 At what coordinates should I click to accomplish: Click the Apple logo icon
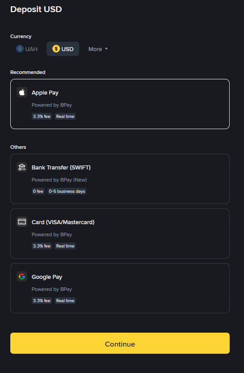pos(22,92)
